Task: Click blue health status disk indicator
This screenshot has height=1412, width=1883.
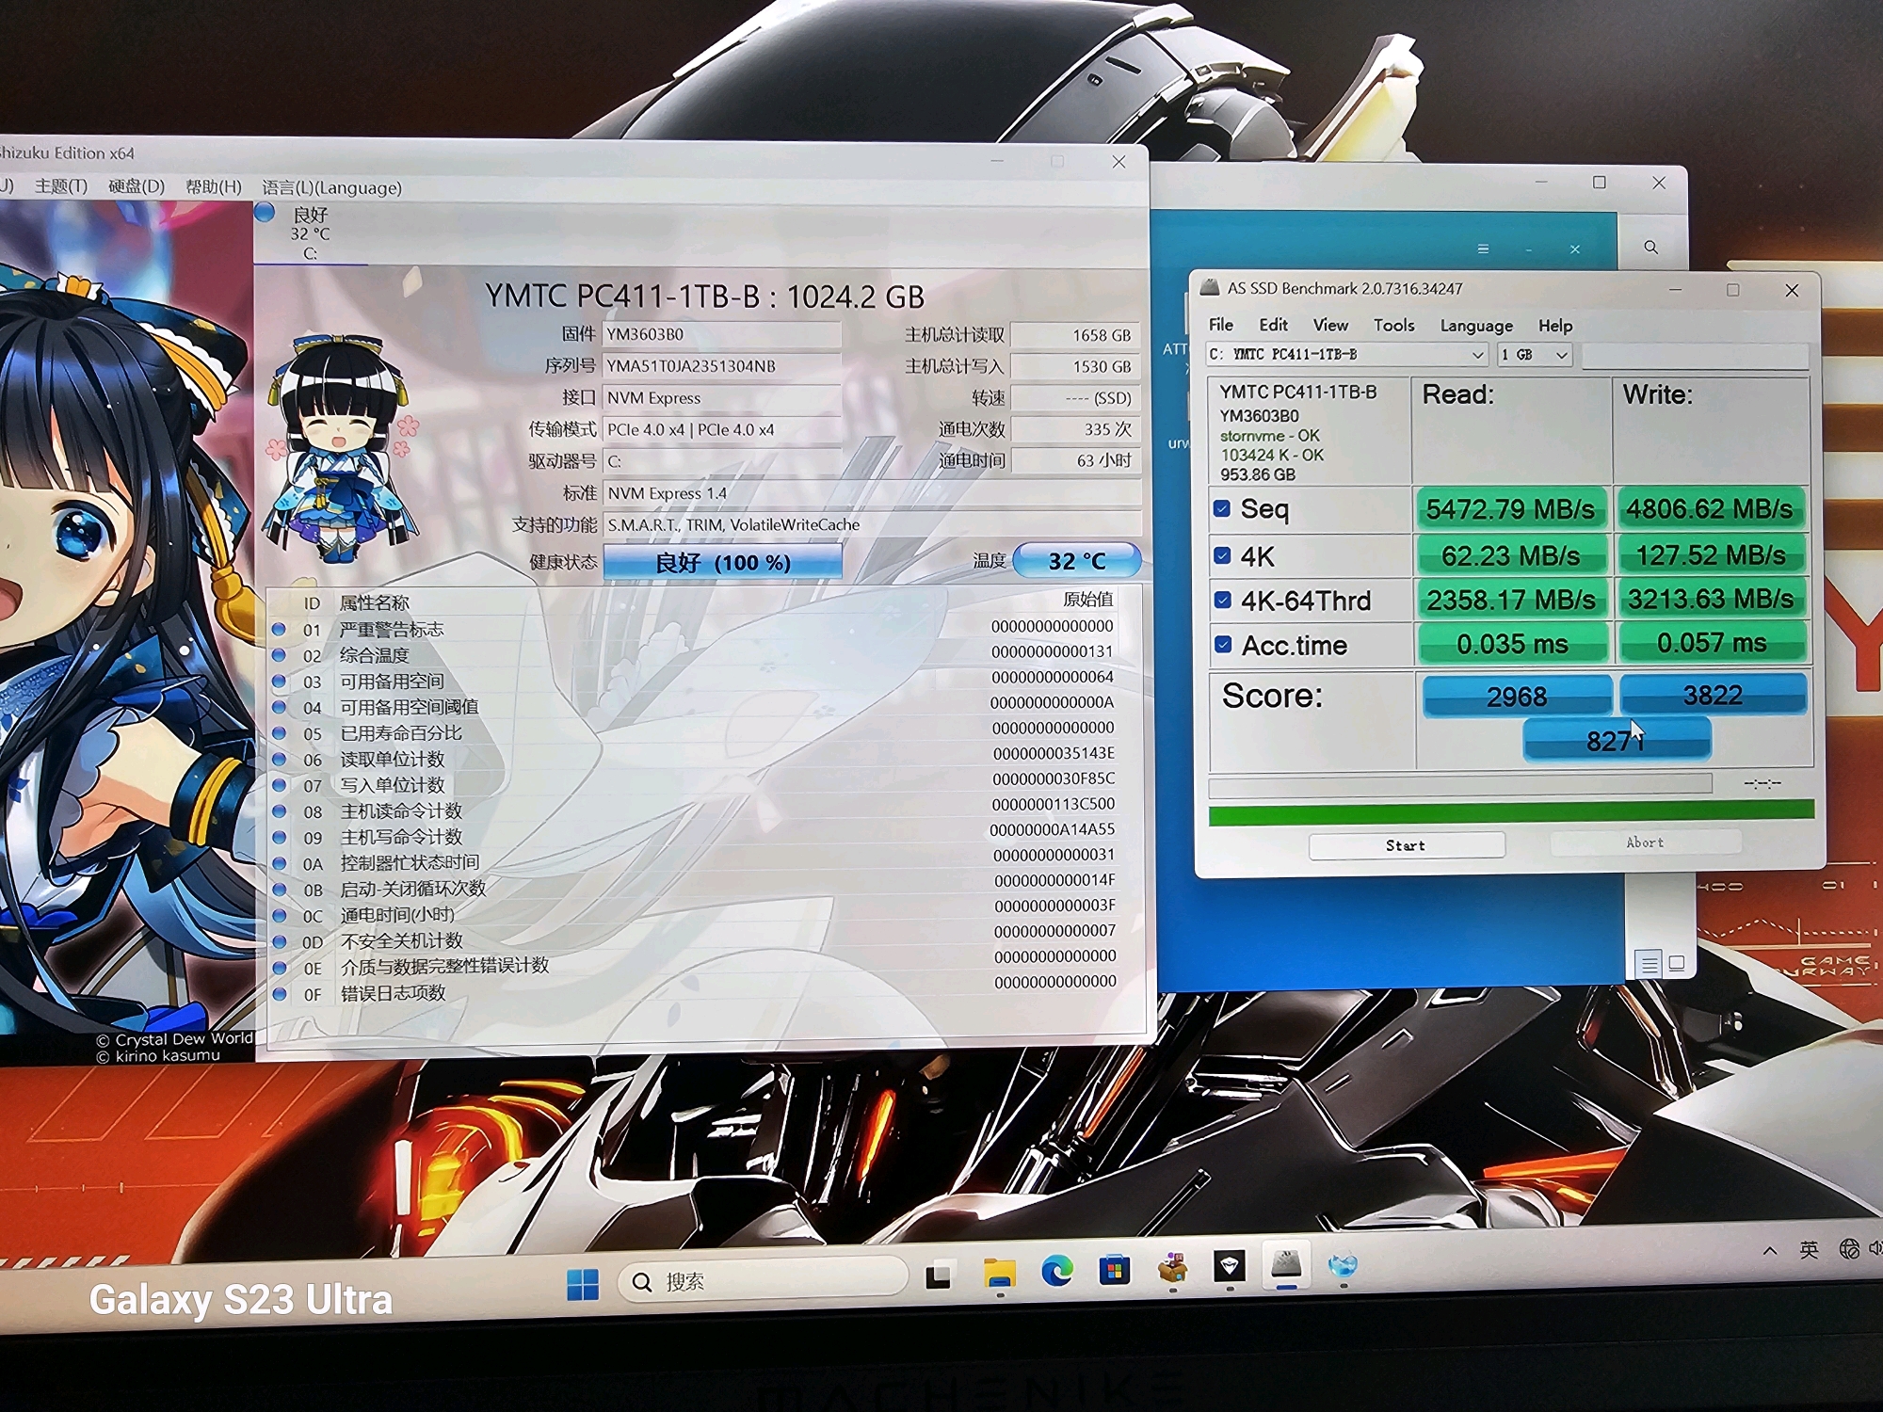Action: (265, 213)
